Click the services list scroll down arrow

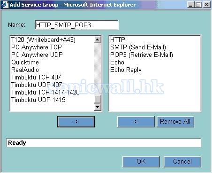click(98, 107)
